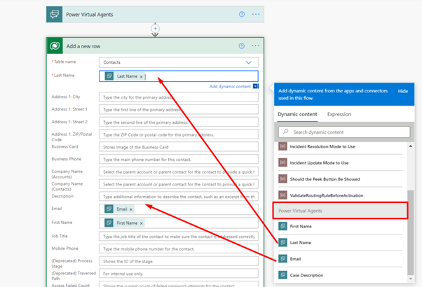Click the Address 1: City field
This screenshot has width=422, height=287.
[x=179, y=97]
